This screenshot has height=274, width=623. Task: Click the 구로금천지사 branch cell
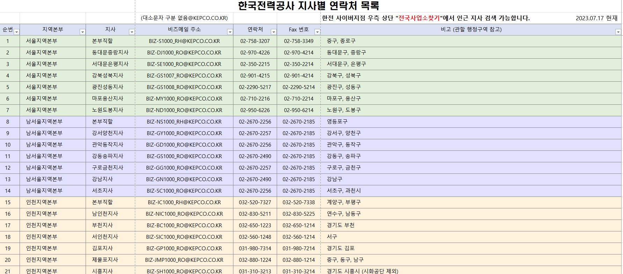(110, 168)
